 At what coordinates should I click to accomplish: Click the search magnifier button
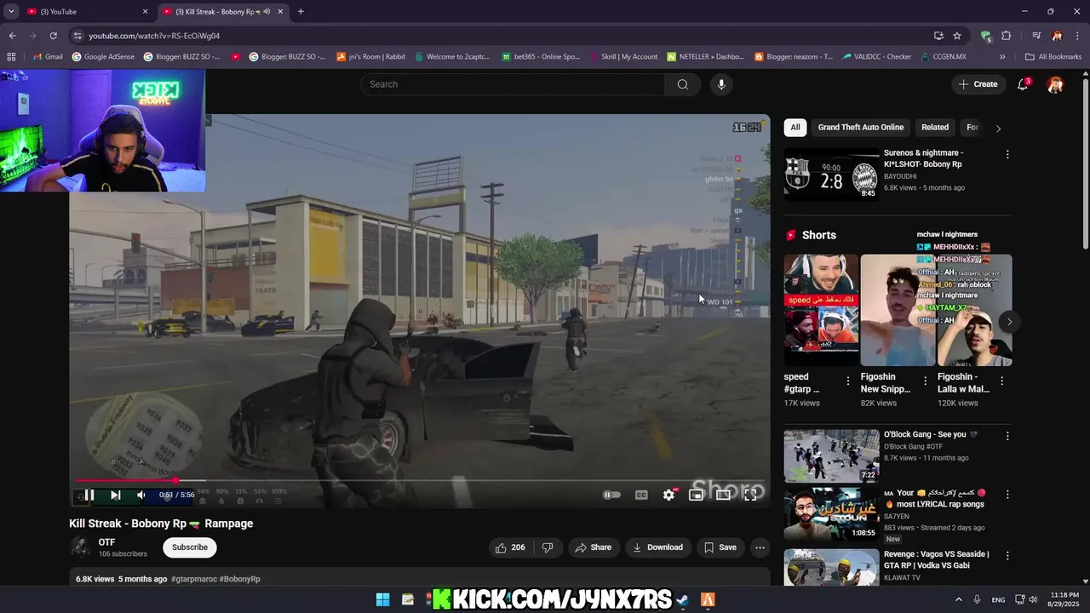point(683,84)
